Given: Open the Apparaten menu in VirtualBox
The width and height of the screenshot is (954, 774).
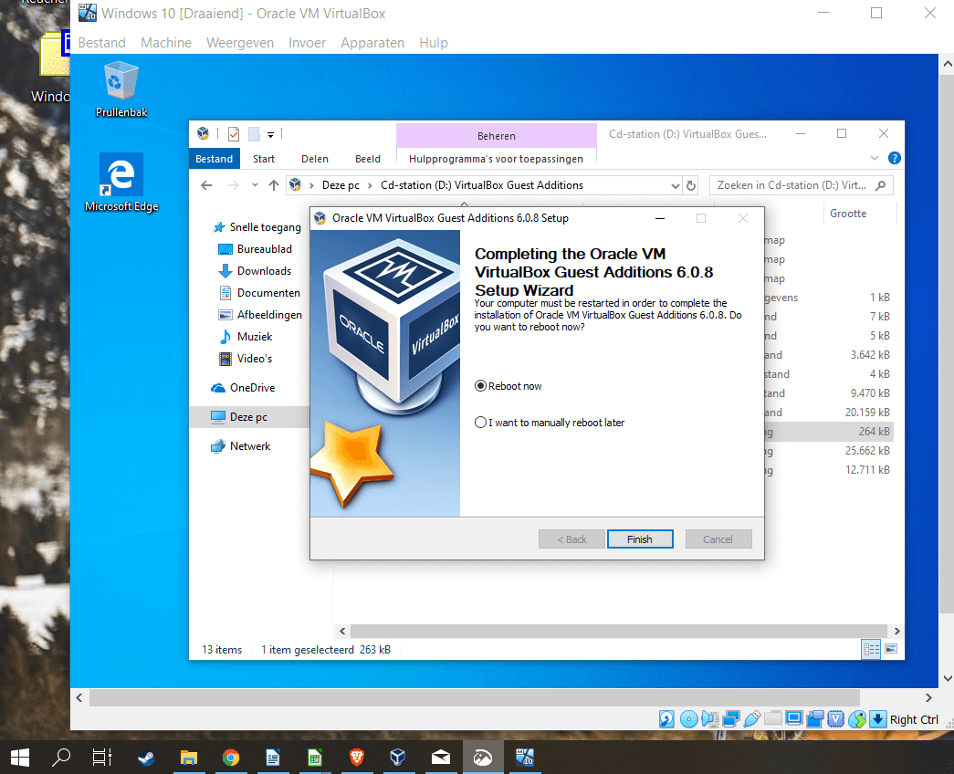Looking at the screenshot, I should (372, 43).
